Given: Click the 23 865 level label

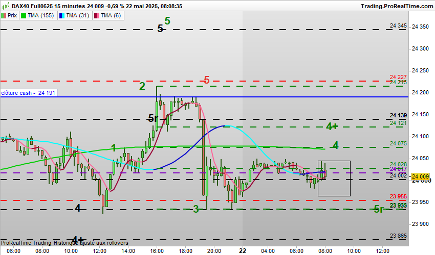Looking at the screenshot, I should (x=398, y=236).
